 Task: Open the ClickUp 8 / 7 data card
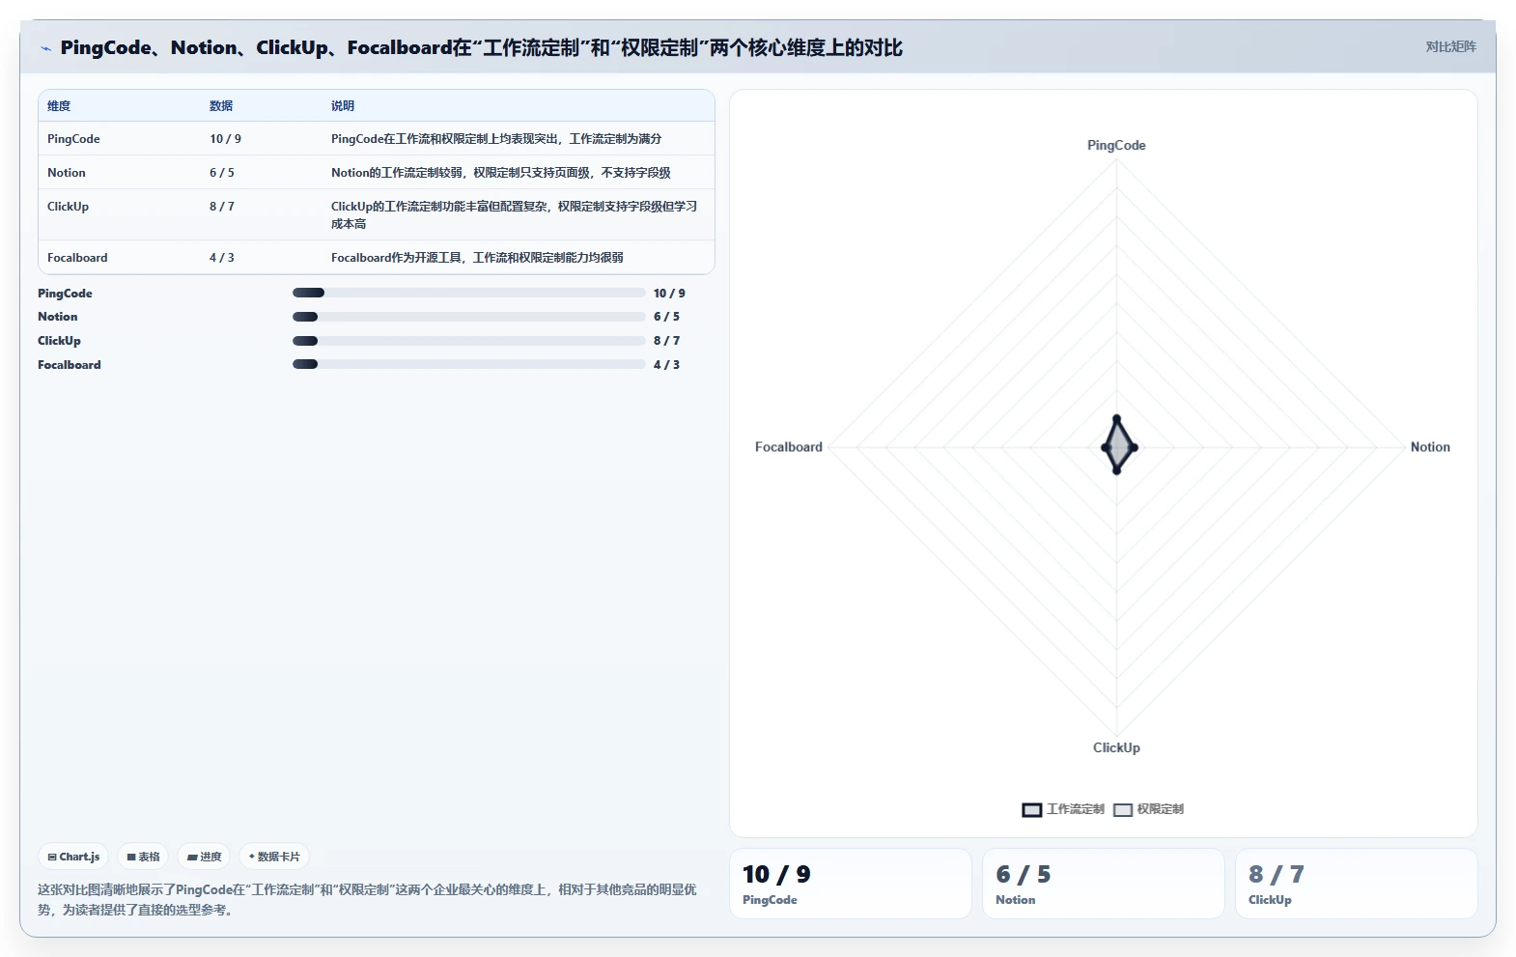[x=1356, y=884]
